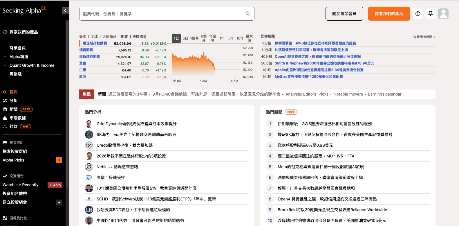
Task: Switch the chart to 5日
Action: [x=185, y=38]
